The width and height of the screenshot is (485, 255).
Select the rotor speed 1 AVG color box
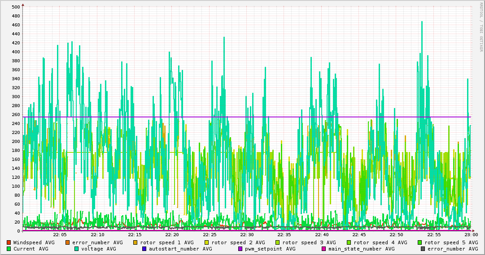pos(135,242)
